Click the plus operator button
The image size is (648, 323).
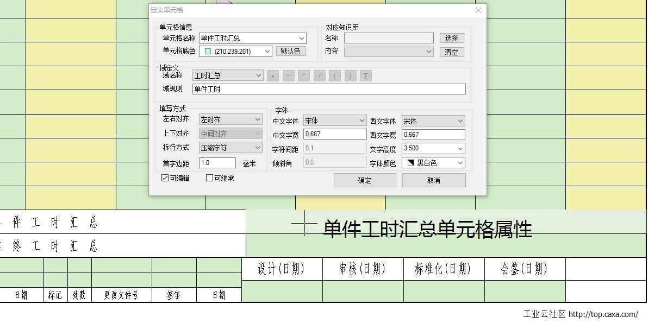point(273,76)
